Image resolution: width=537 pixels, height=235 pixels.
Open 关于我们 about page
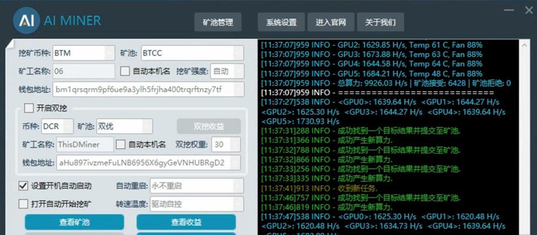click(381, 22)
